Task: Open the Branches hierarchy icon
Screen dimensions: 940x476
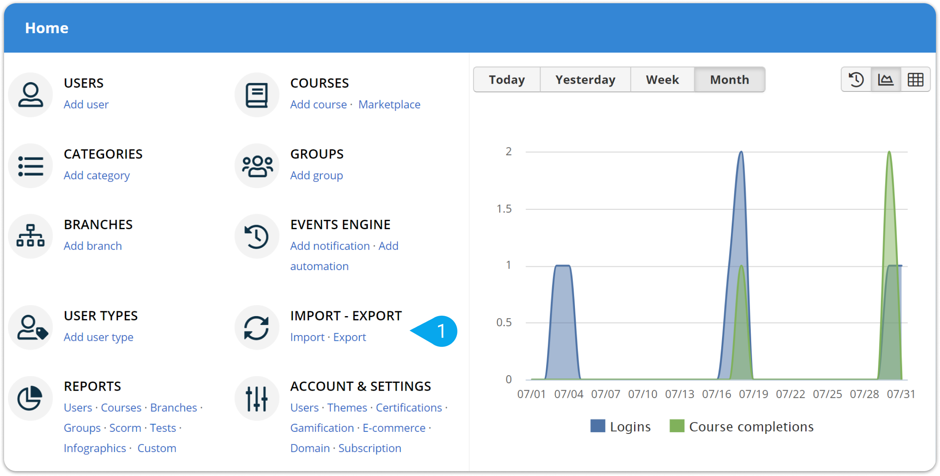Action: tap(30, 236)
